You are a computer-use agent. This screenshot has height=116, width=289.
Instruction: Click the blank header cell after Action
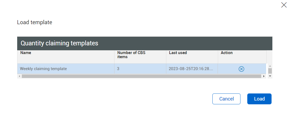[269, 57]
